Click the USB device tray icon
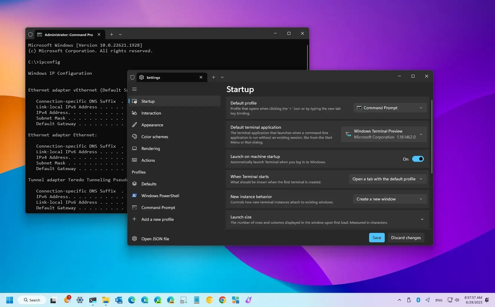The width and height of the screenshot is (495, 307). pos(409,300)
